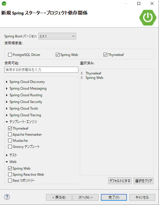Uncheck Thymeleaf under template engines tree

coord(10,128)
